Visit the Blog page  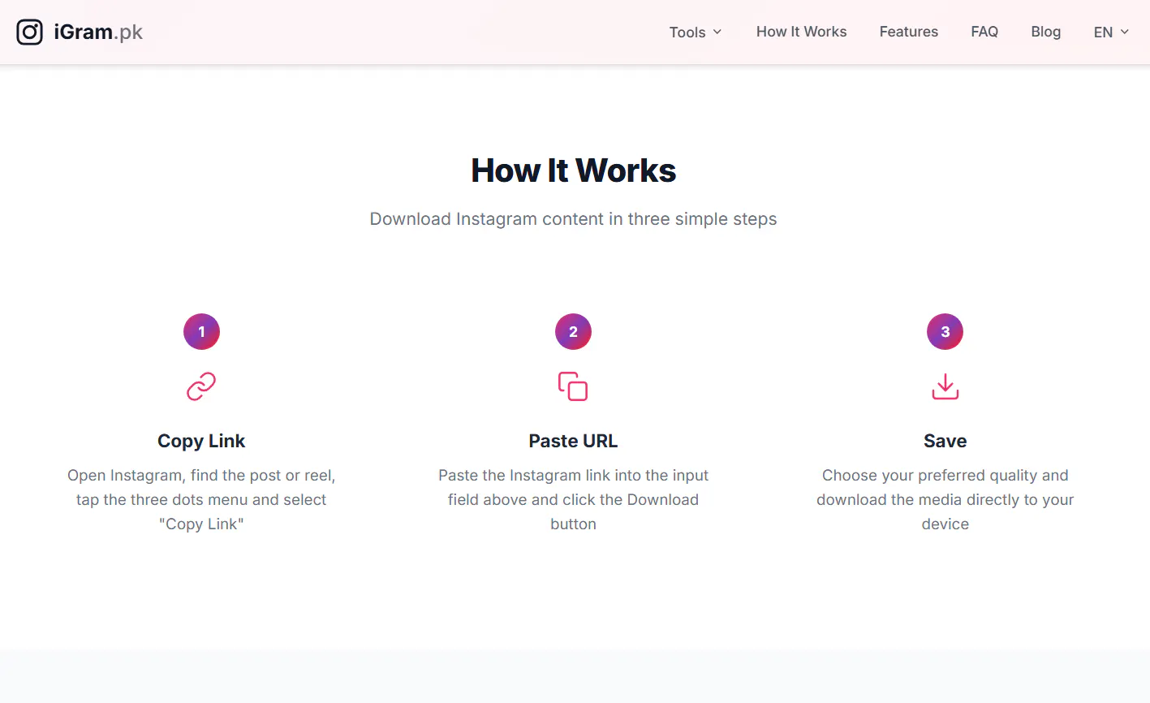(x=1046, y=32)
